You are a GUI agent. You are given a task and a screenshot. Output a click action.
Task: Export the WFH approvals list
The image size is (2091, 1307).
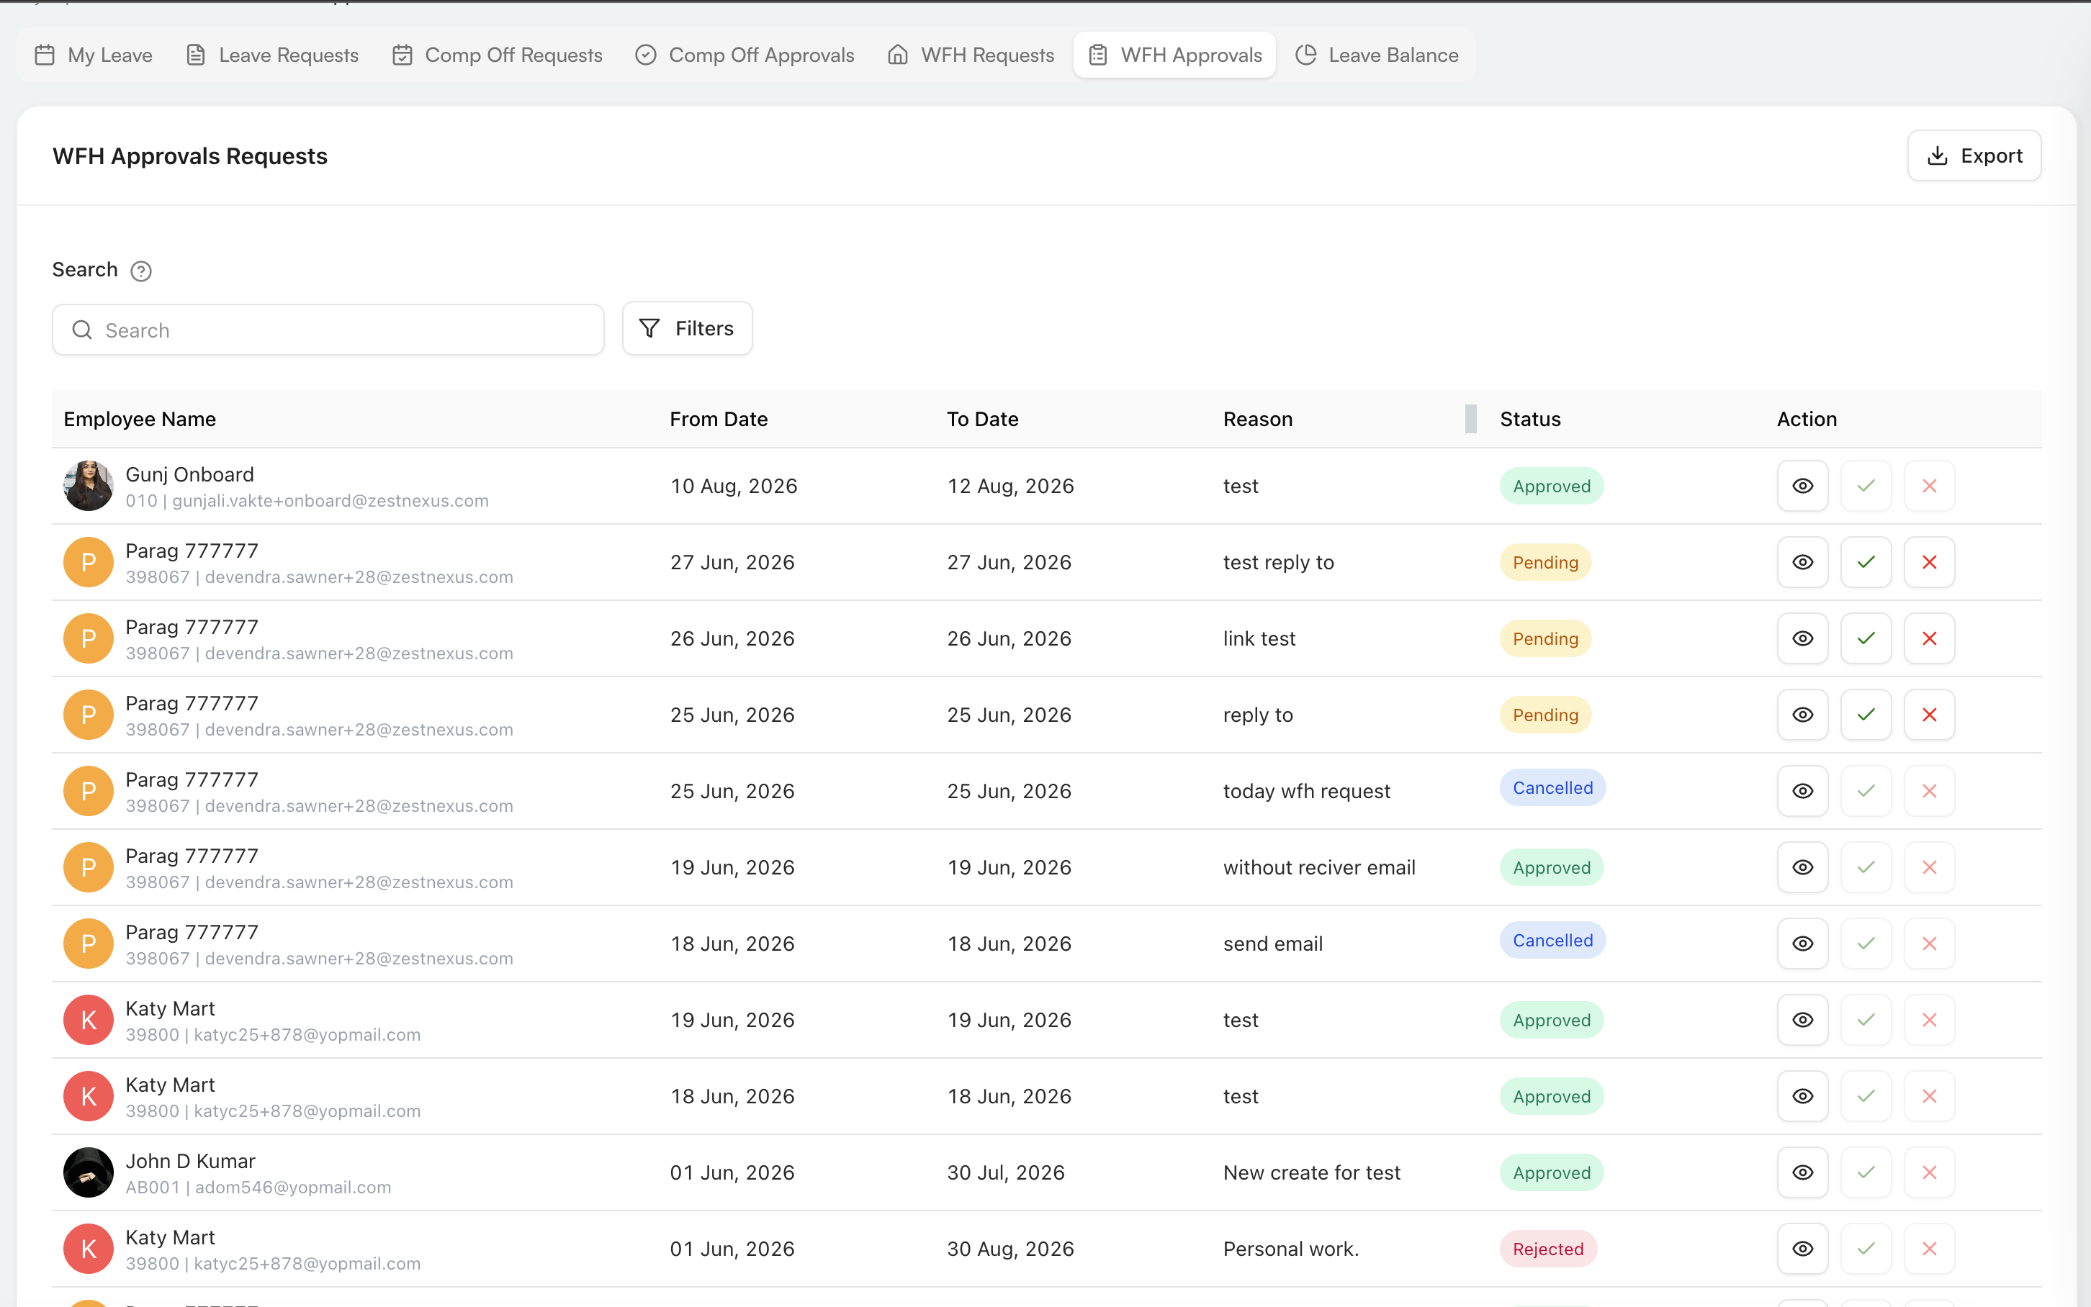[1974, 155]
